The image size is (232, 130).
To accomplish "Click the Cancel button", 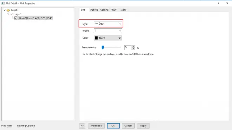I will click(x=128, y=126).
